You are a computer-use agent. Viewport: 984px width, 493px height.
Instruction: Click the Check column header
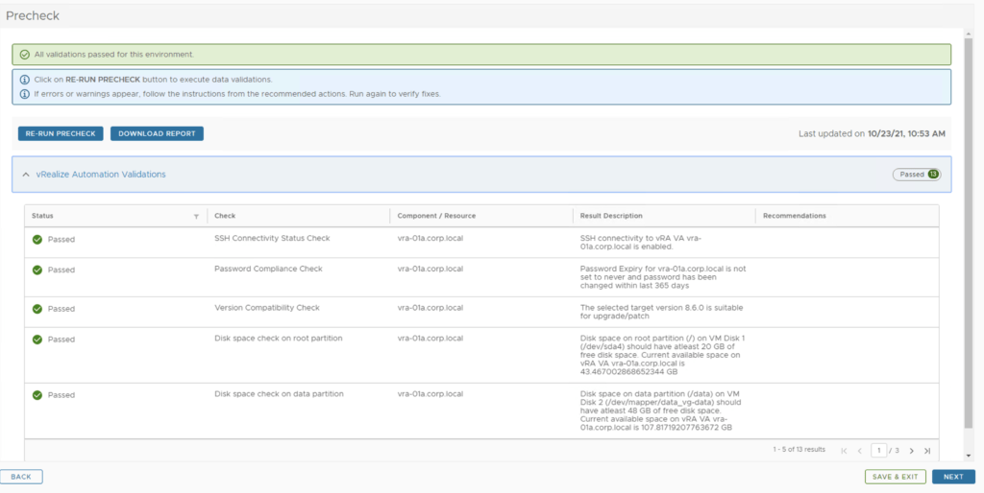click(x=225, y=216)
